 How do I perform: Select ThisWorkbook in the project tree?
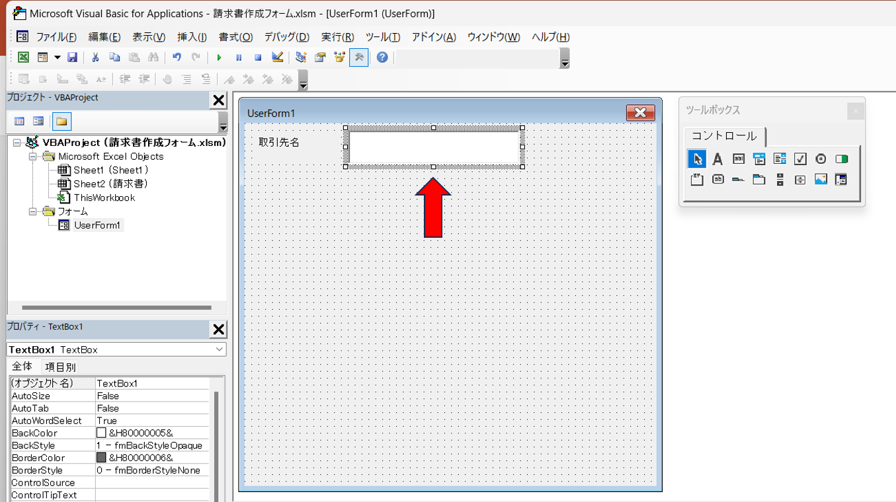click(x=104, y=197)
